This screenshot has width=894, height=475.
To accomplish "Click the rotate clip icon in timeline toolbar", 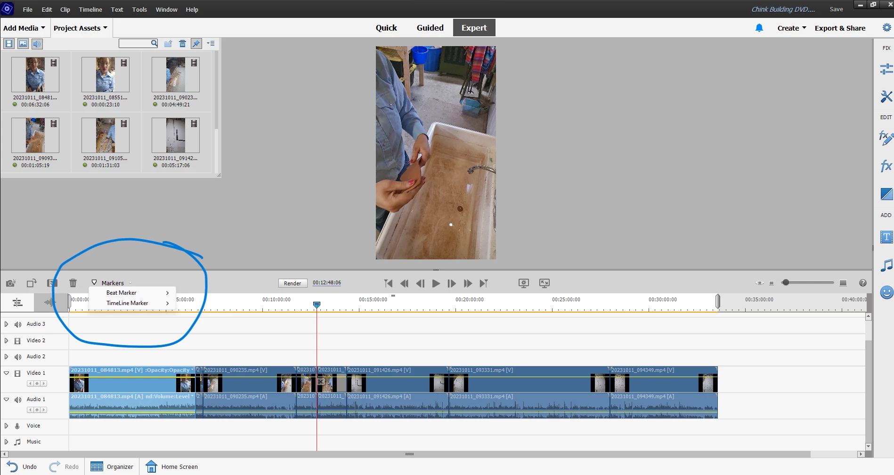I will (x=32, y=283).
